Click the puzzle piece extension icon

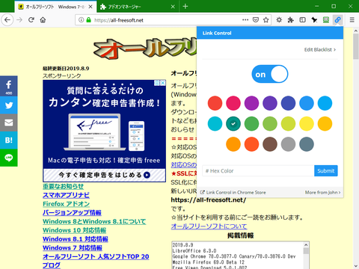point(291,20)
